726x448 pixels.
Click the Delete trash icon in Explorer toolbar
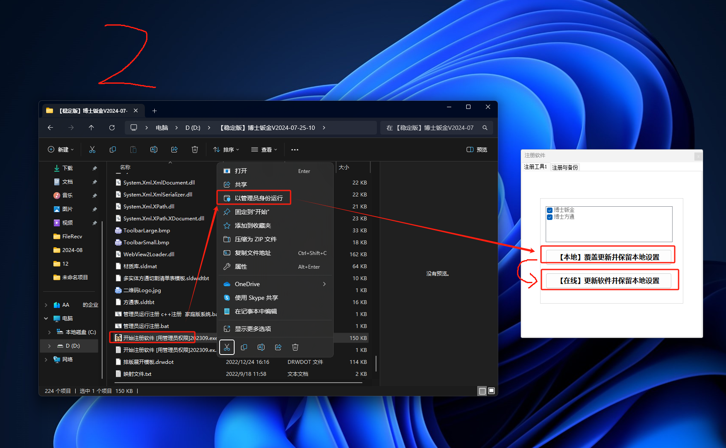coord(195,149)
